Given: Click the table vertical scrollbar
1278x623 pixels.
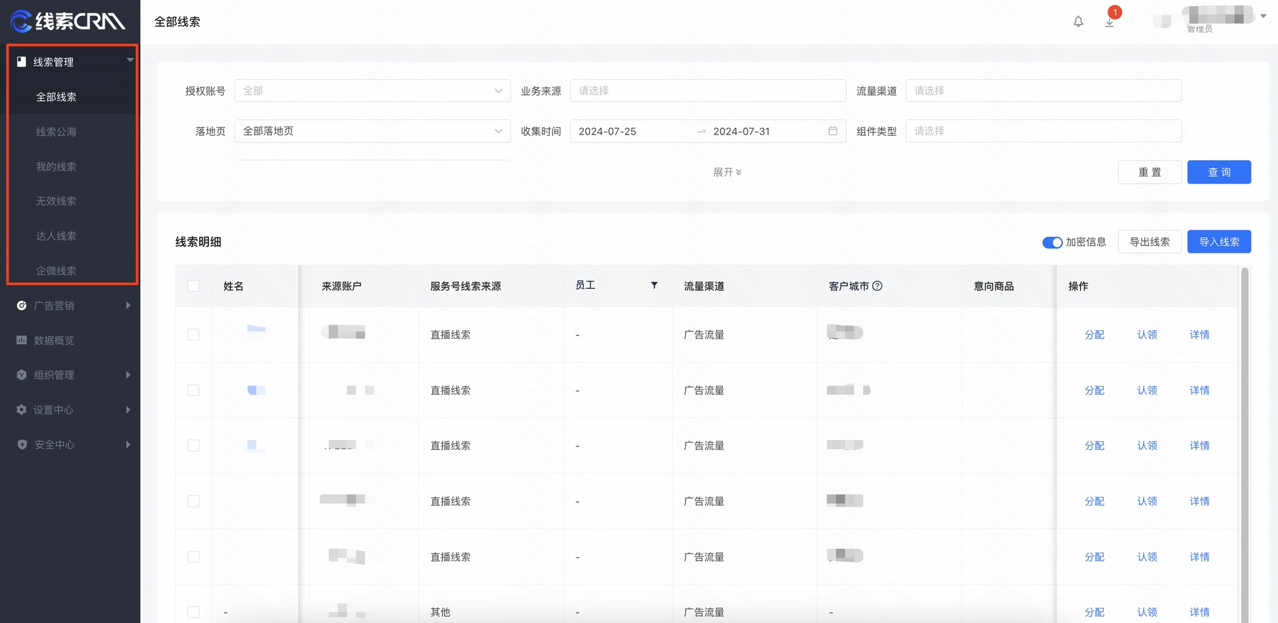Looking at the screenshot, I should [1245, 445].
